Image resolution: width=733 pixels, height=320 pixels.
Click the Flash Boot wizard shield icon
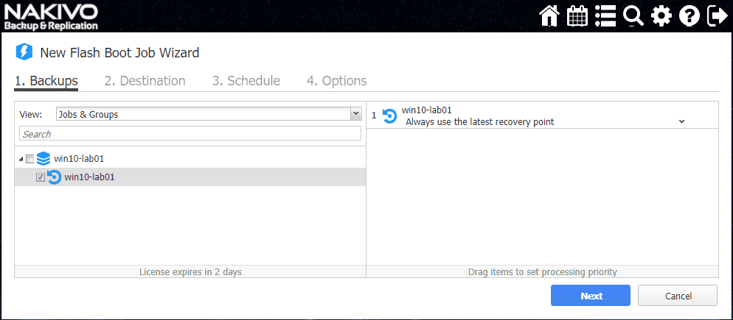pyautogui.click(x=24, y=52)
